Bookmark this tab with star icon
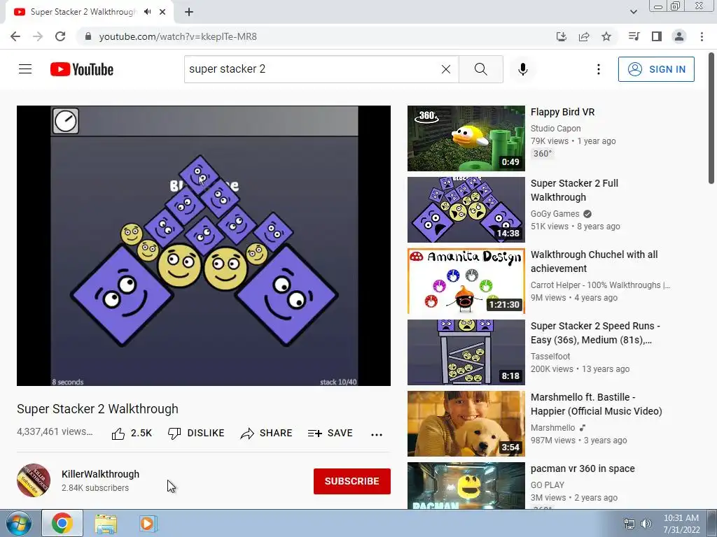717x537 pixels. pos(606,36)
